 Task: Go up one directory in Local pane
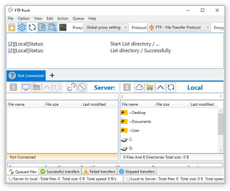(x=160, y=88)
